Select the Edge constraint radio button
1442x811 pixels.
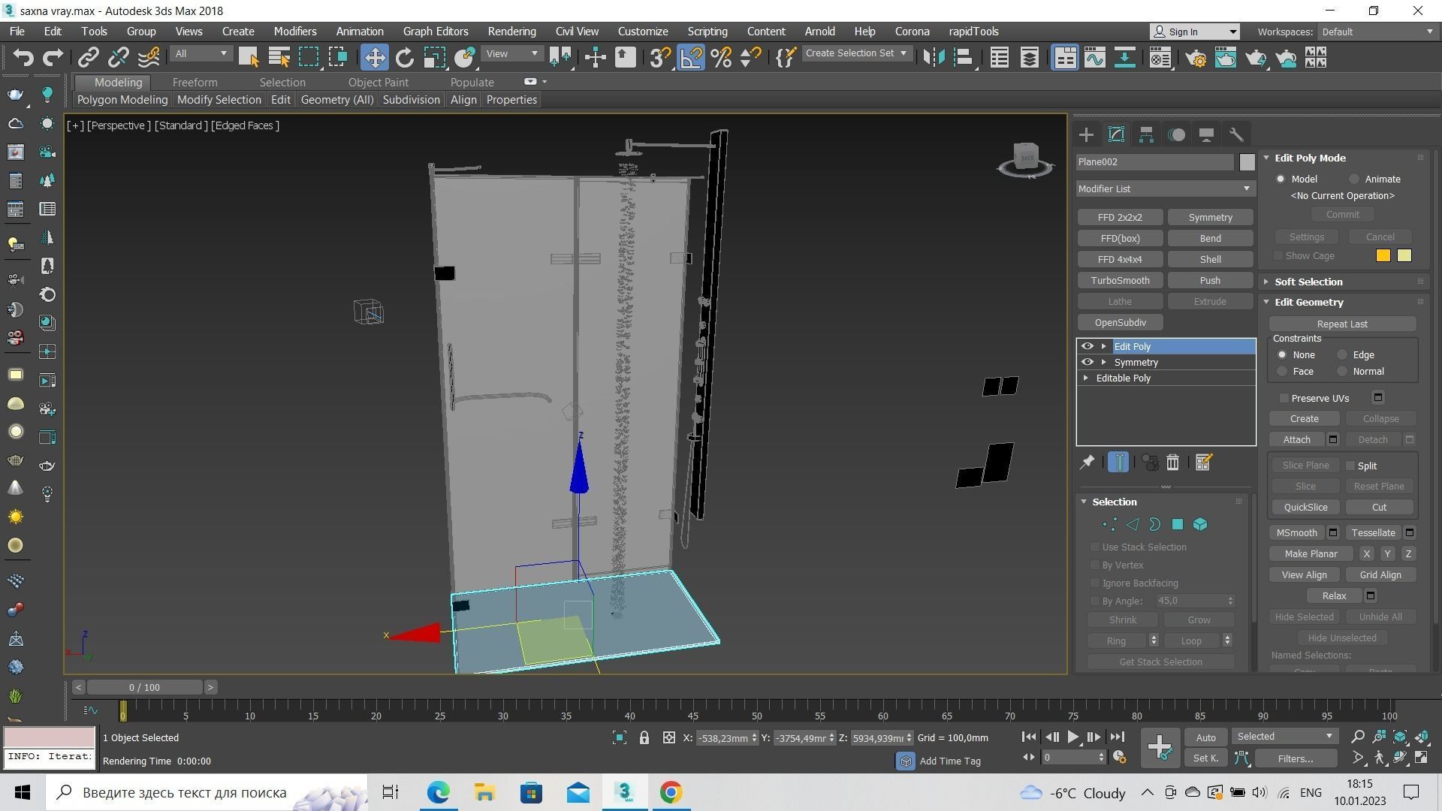(1342, 355)
